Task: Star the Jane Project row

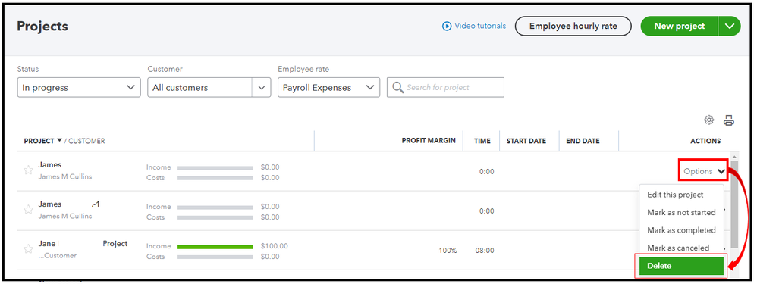Action: click(29, 249)
